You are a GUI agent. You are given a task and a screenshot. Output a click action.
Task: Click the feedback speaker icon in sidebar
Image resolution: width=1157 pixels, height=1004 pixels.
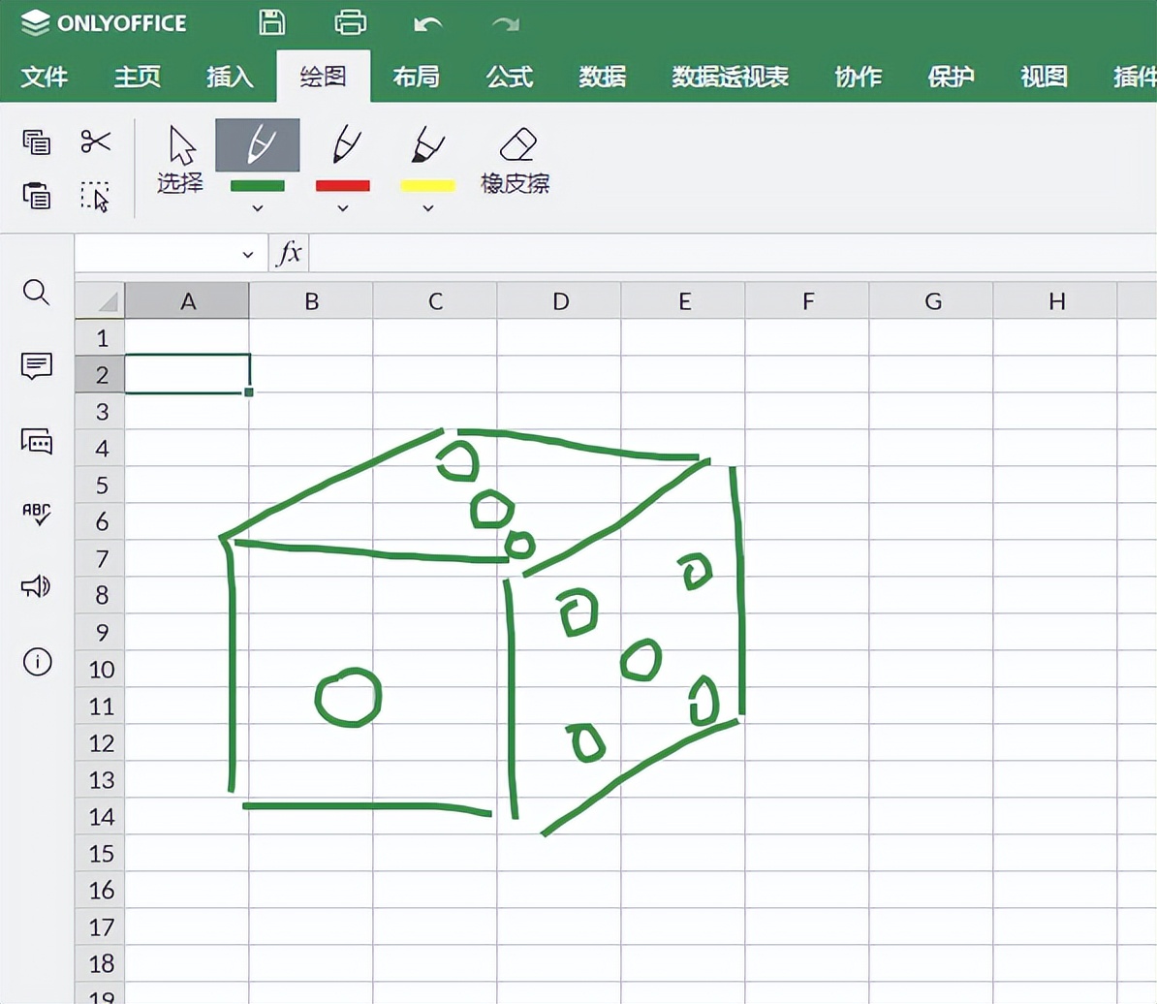[x=37, y=587]
